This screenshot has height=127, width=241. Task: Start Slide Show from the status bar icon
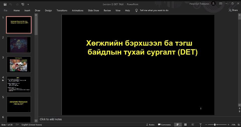200,124
